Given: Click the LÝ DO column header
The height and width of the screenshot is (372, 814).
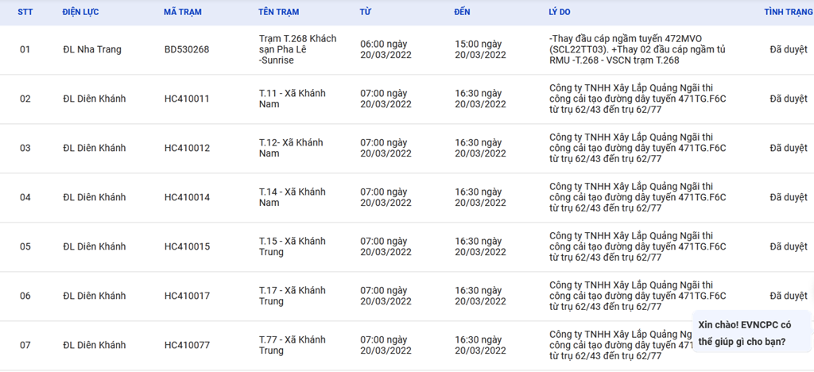Looking at the screenshot, I should coord(560,13).
